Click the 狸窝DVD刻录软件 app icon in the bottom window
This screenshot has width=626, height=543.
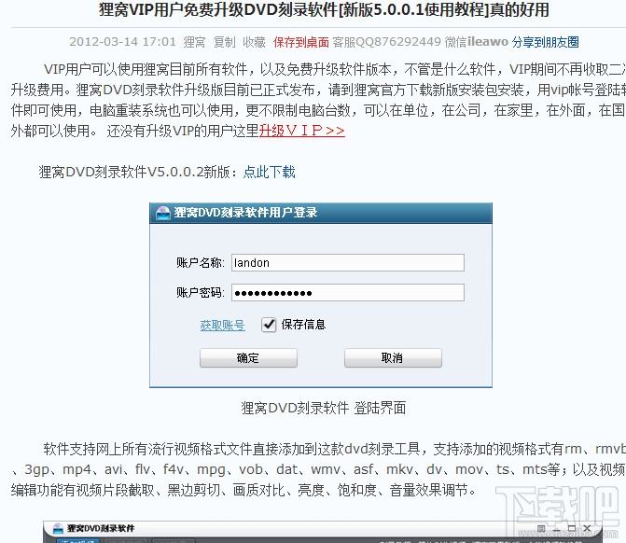point(58,529)
